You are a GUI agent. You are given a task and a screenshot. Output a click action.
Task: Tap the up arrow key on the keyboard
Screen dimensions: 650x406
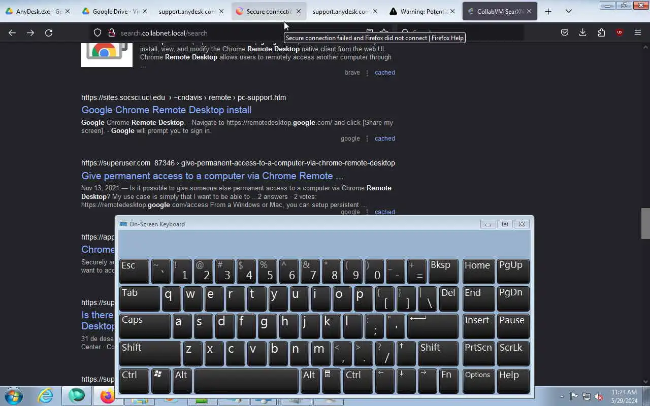(x=405, y=353)
